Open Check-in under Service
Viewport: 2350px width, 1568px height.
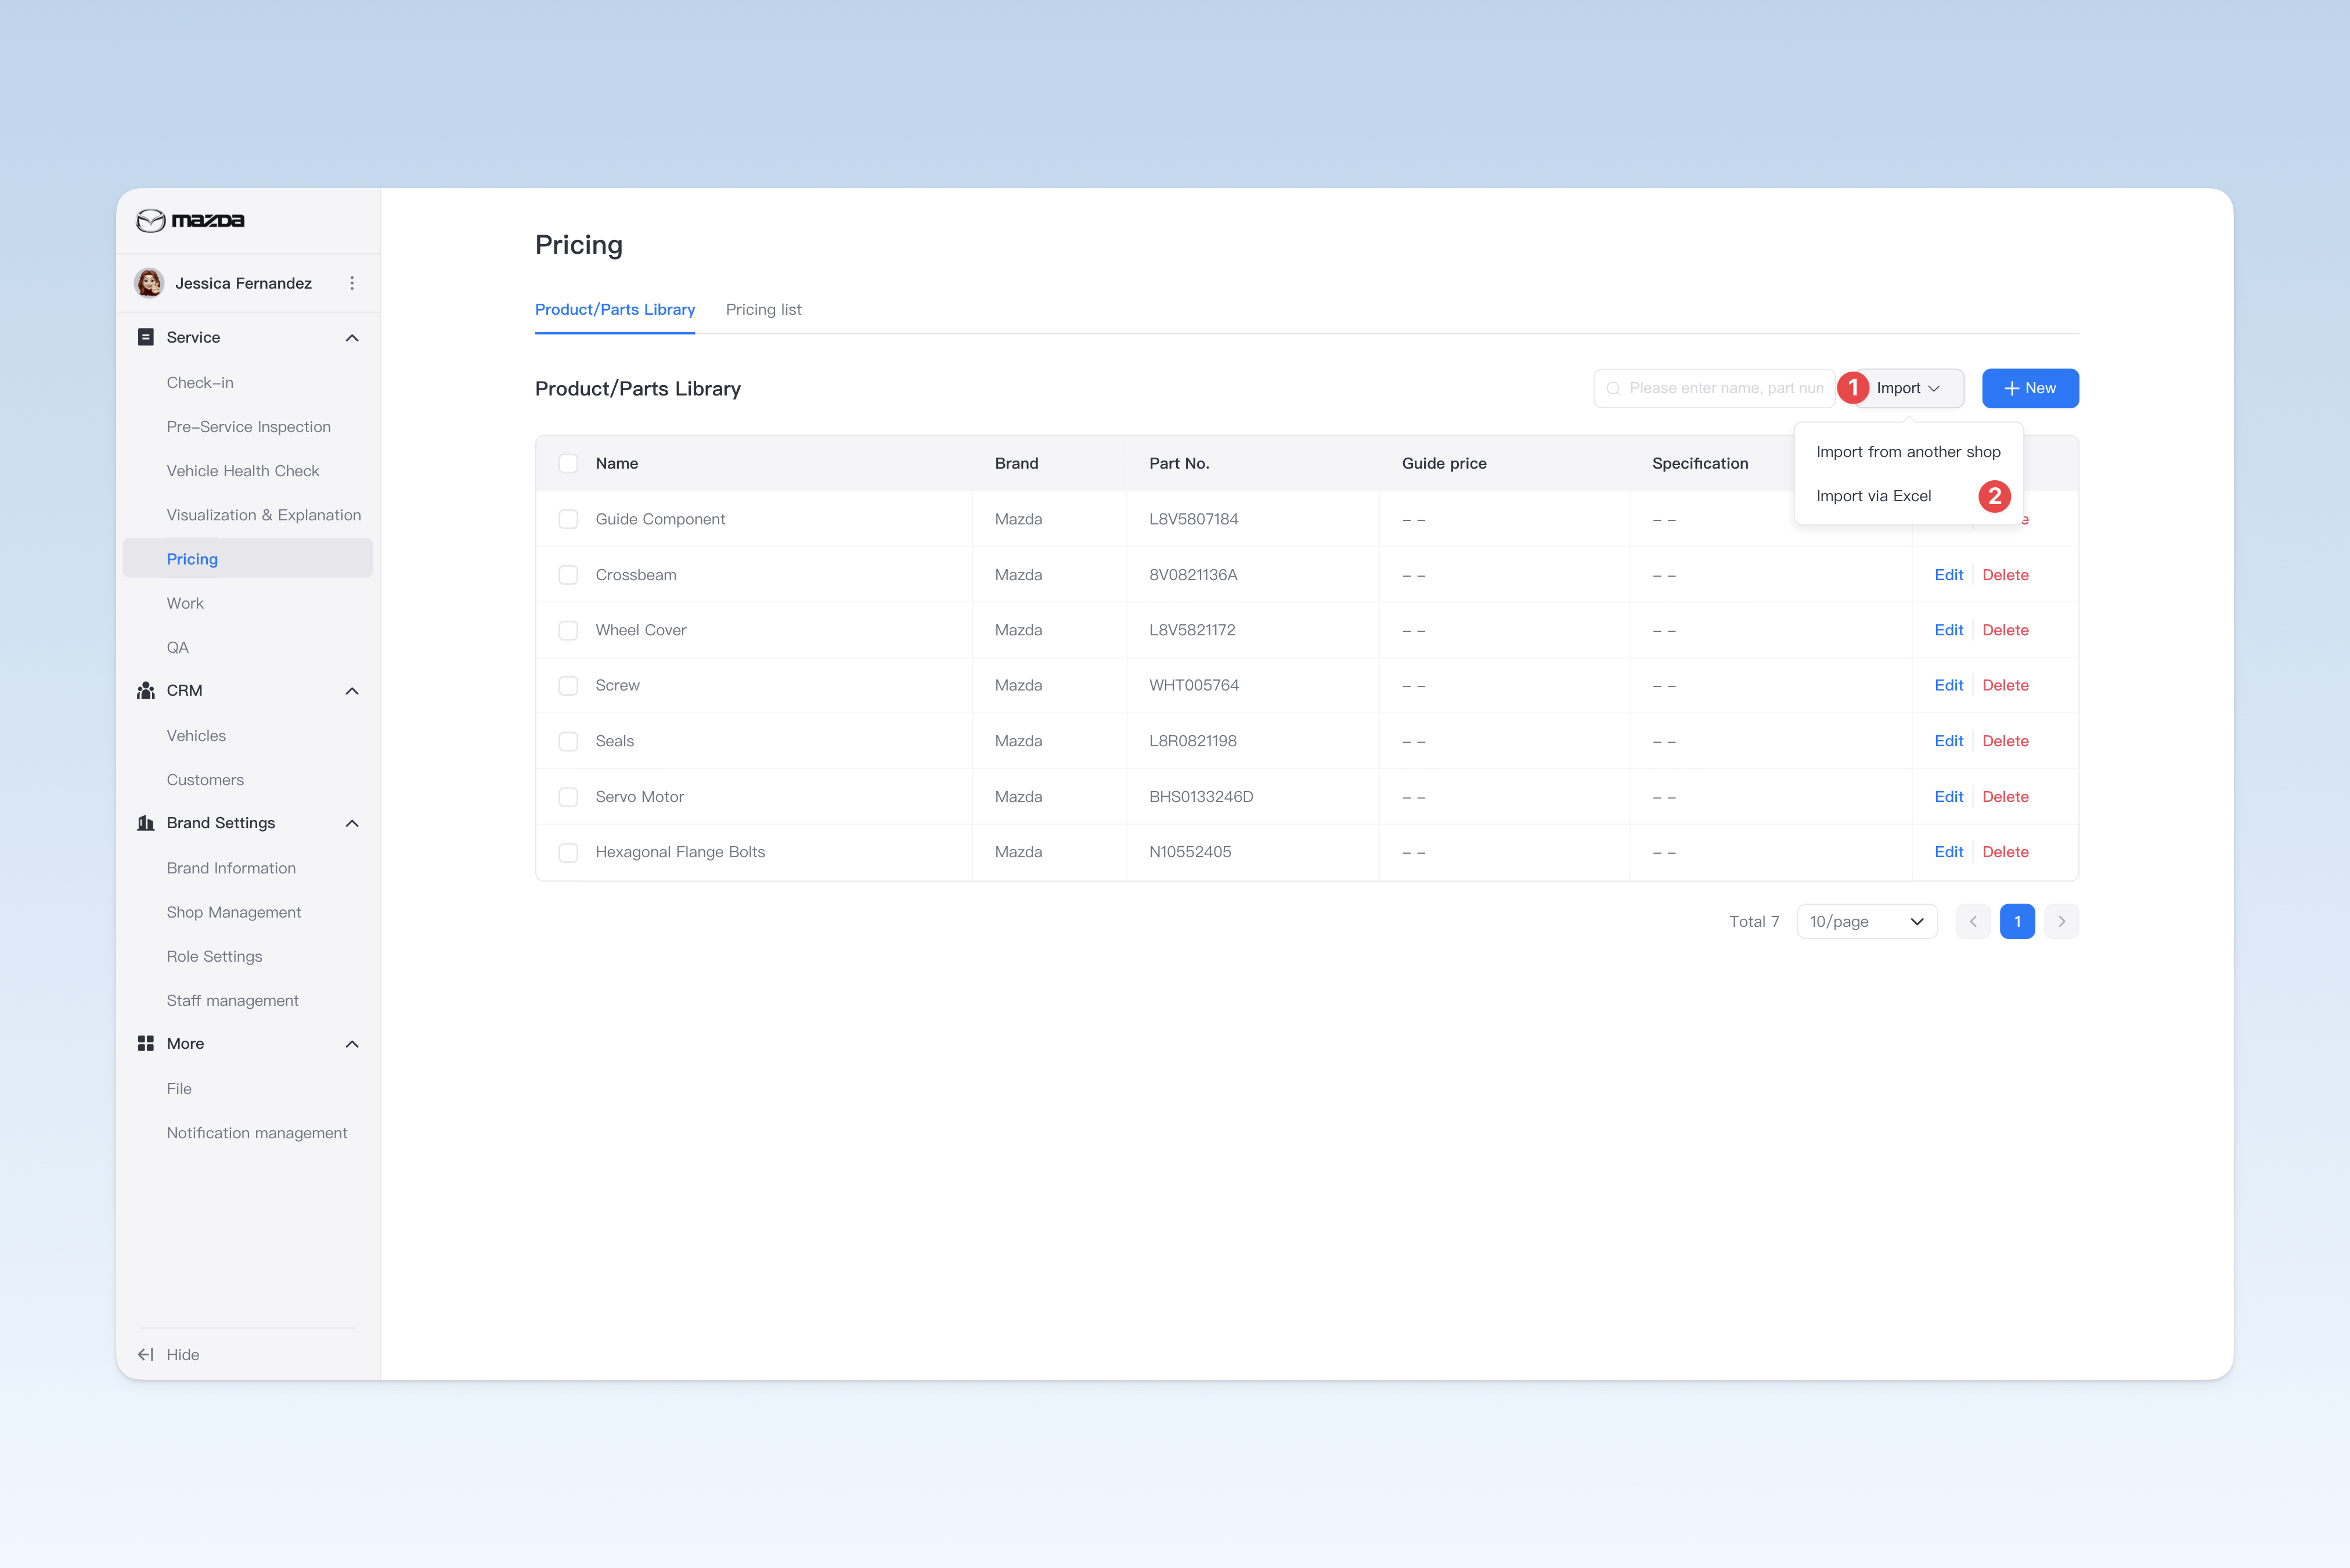coord(200,383)
